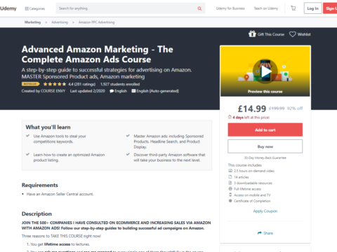This screenshot has width=337, height=252.
Task: Click the Bestseller badge
Action: [30, 84]
